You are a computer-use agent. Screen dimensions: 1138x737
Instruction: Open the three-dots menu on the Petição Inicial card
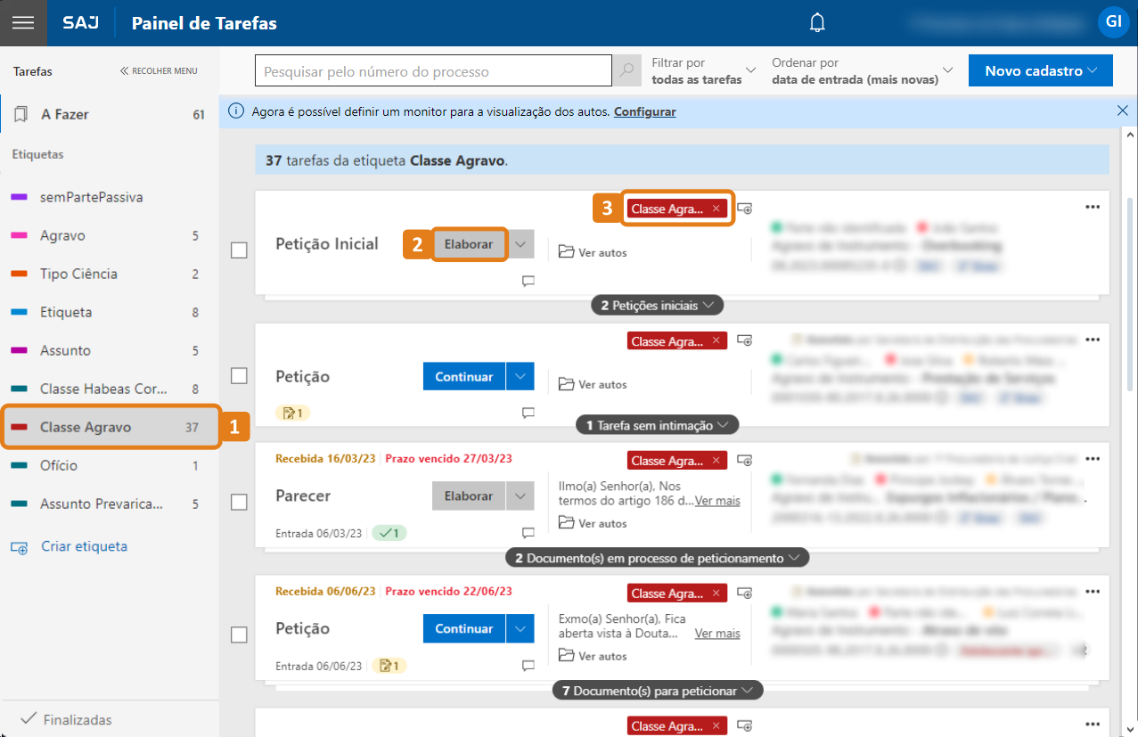(x=1093, y=207)
